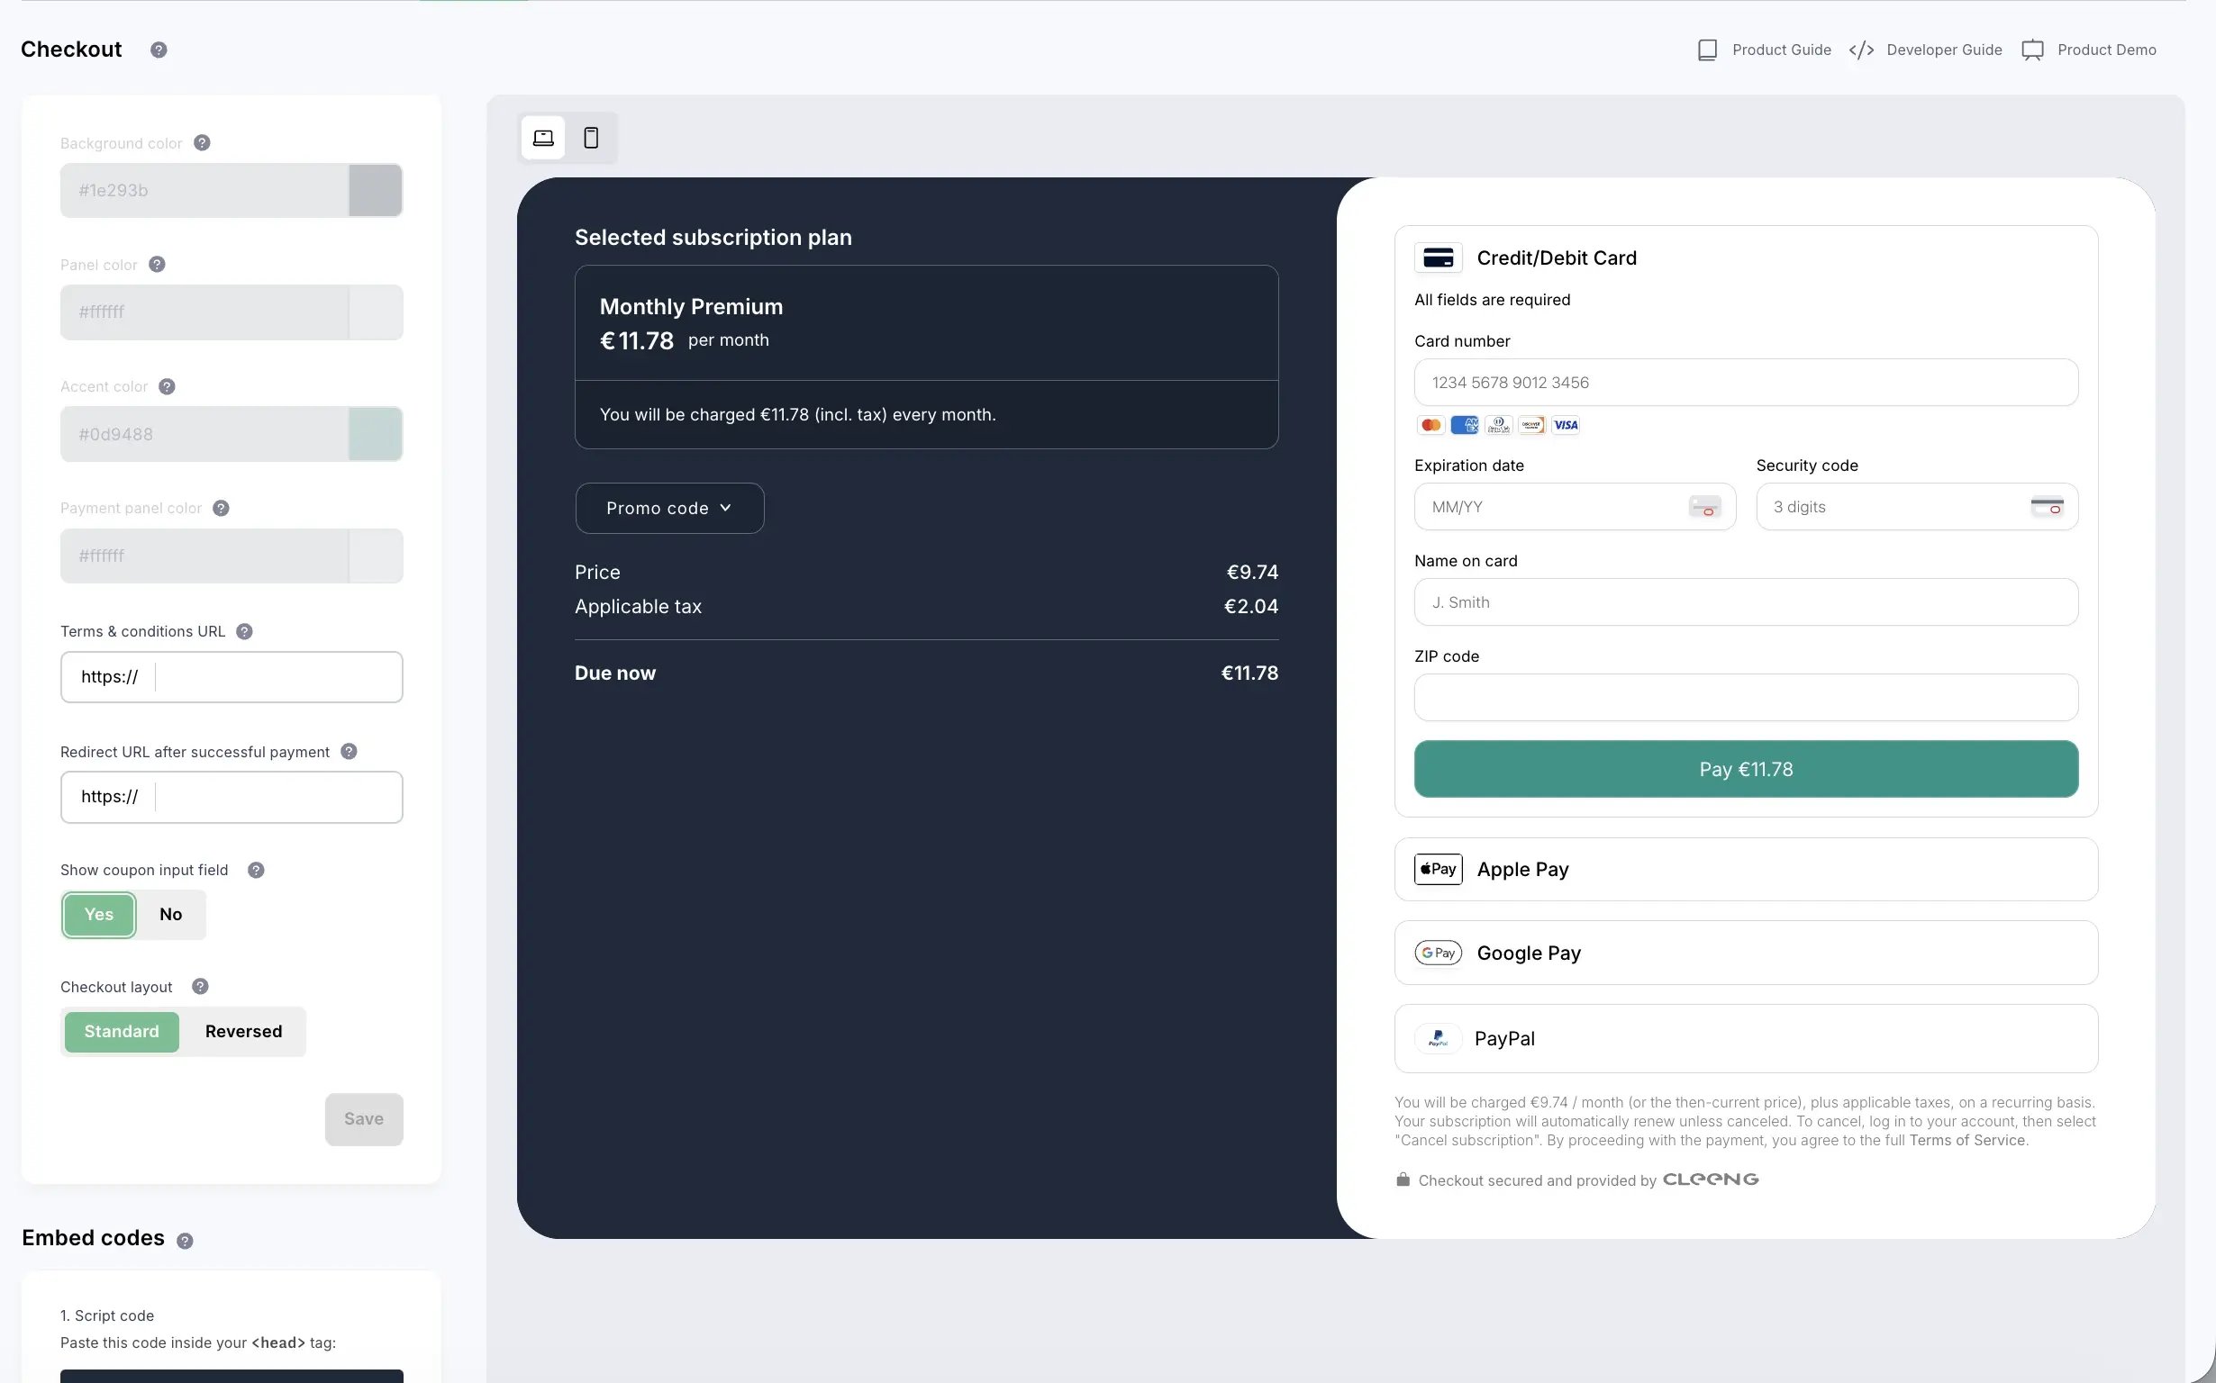Click the Accent color swatch
2216x1383 pixels.
pos(375,434)
